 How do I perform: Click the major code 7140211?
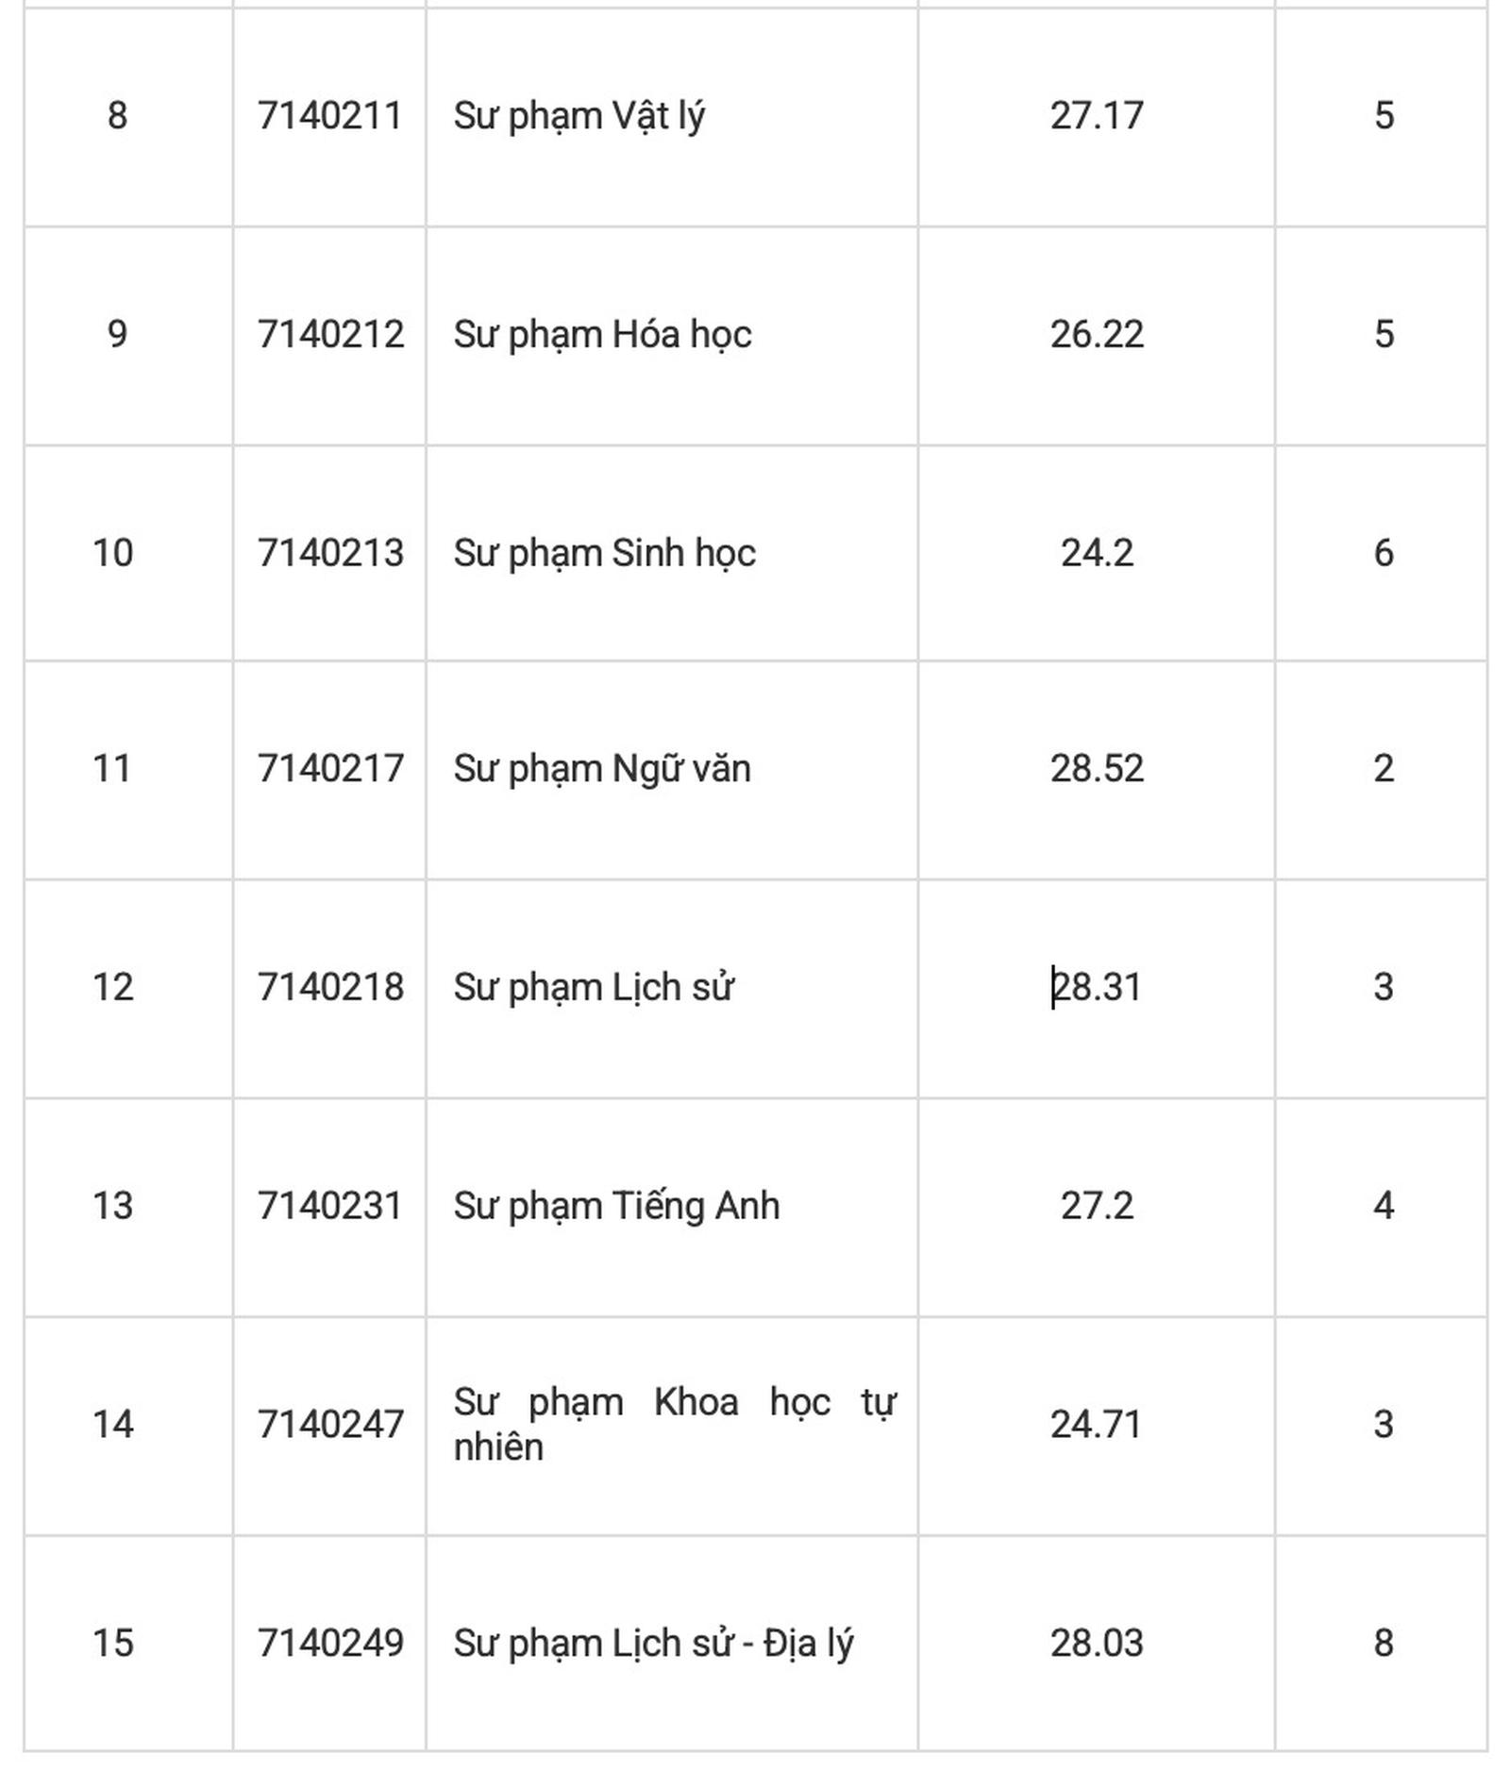click(x=329, y=116)
